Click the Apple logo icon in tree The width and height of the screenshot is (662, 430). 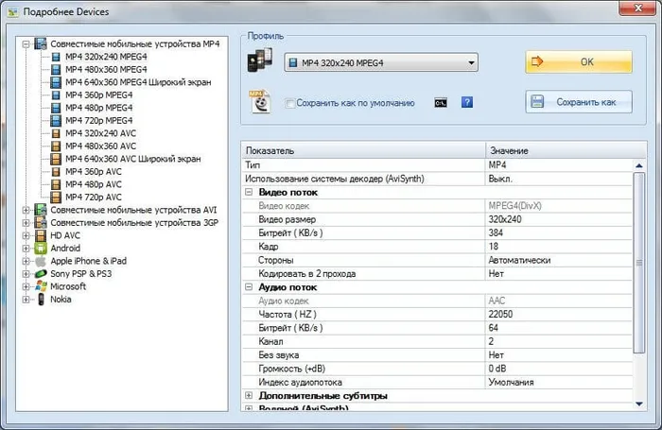[x=41, y=261]
